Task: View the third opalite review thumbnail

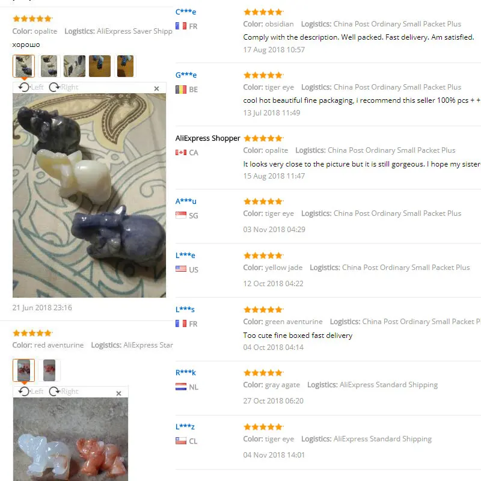Action: 75,66
